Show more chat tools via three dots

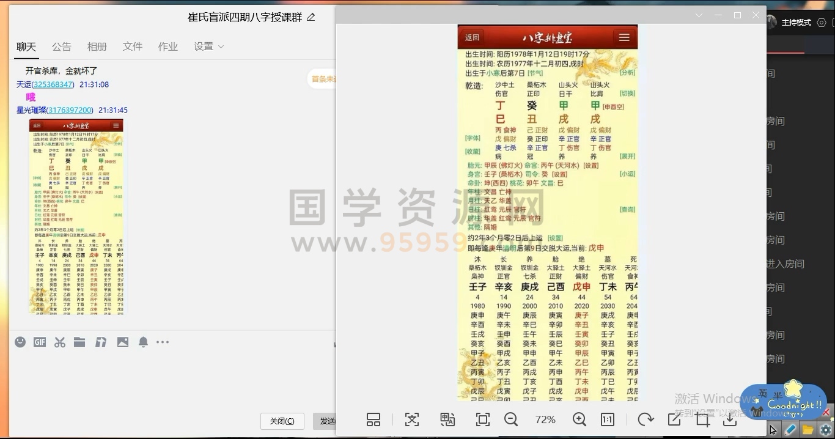click(x=163, y=342)
